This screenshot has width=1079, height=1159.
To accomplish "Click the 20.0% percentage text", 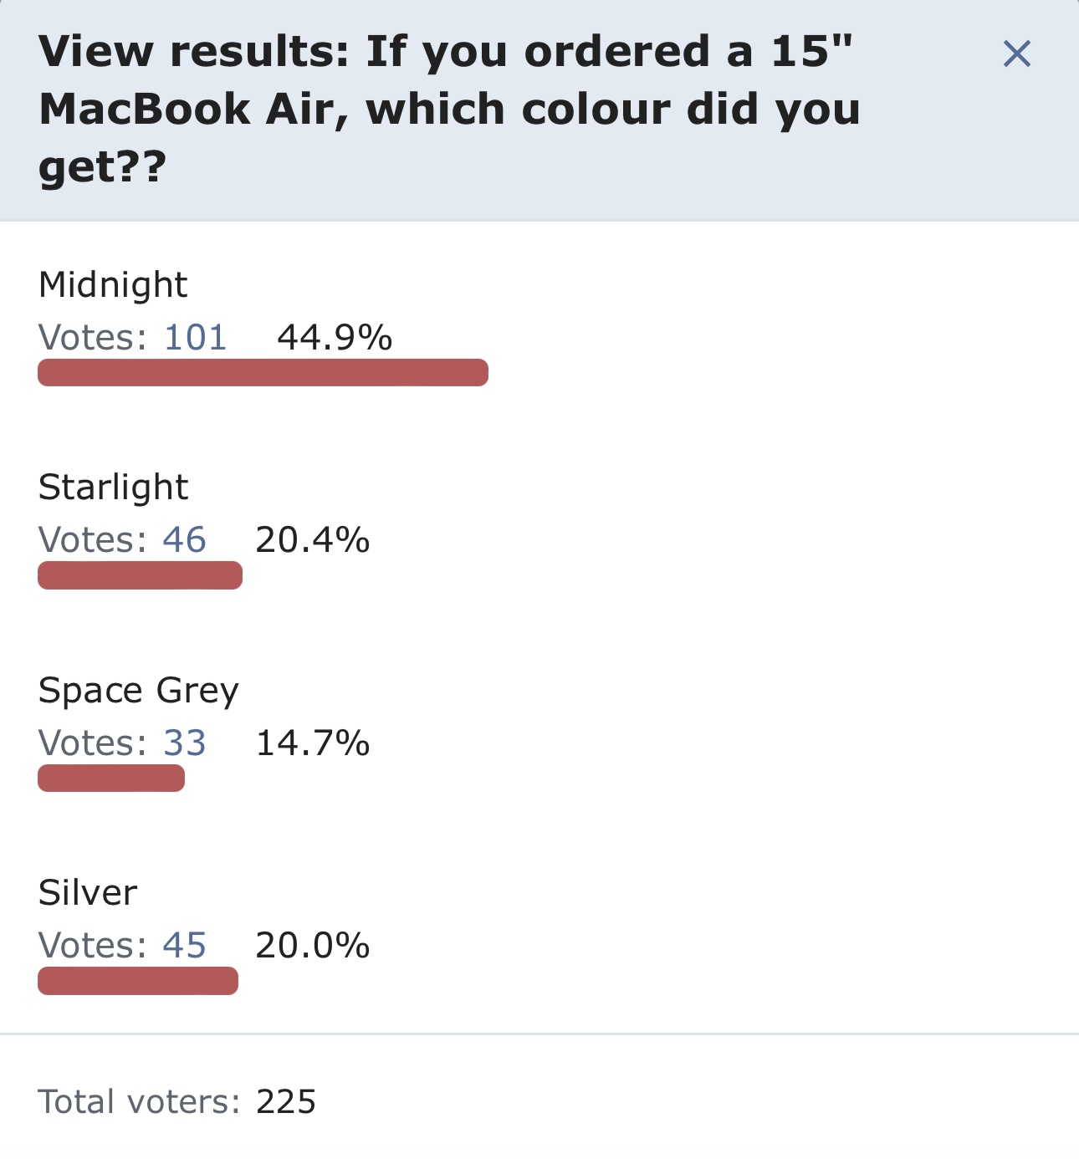I will [313, 946].
